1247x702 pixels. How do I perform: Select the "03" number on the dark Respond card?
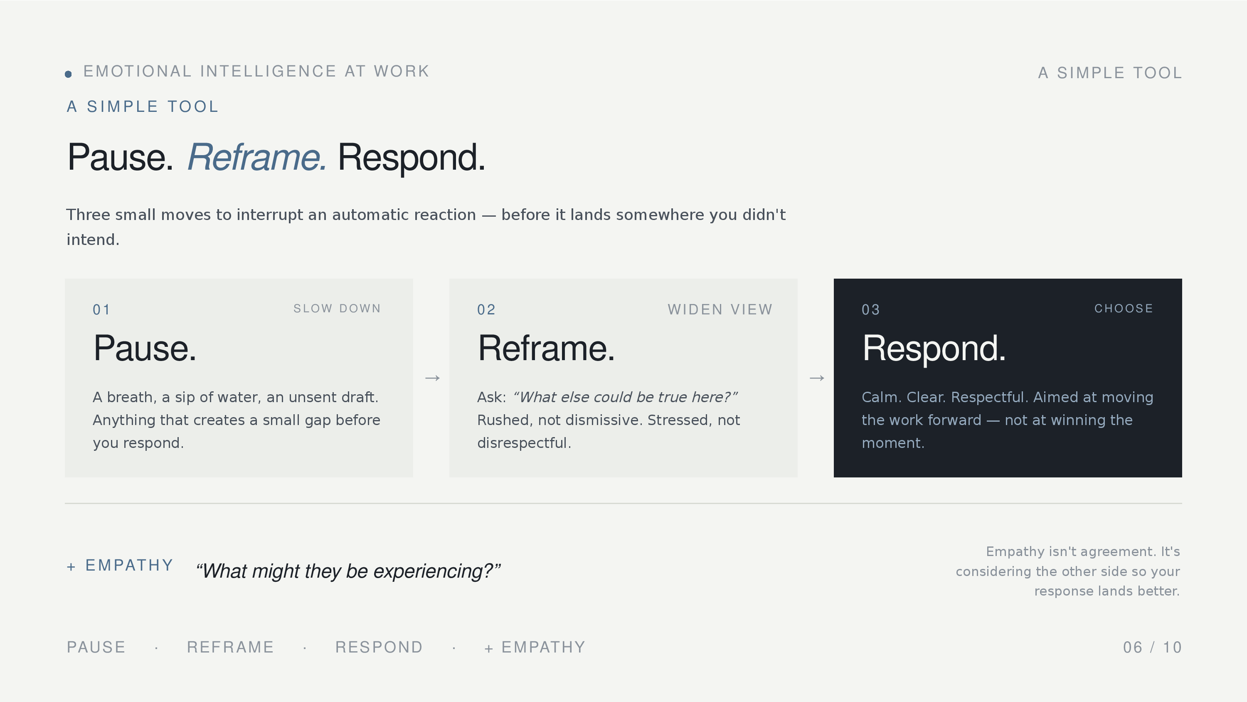pos(870,310)
